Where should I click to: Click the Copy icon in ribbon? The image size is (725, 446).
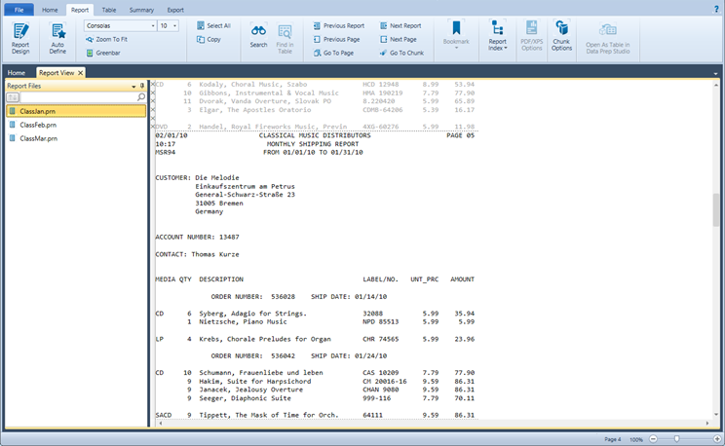pyautogui.click(x=201, y=39)
